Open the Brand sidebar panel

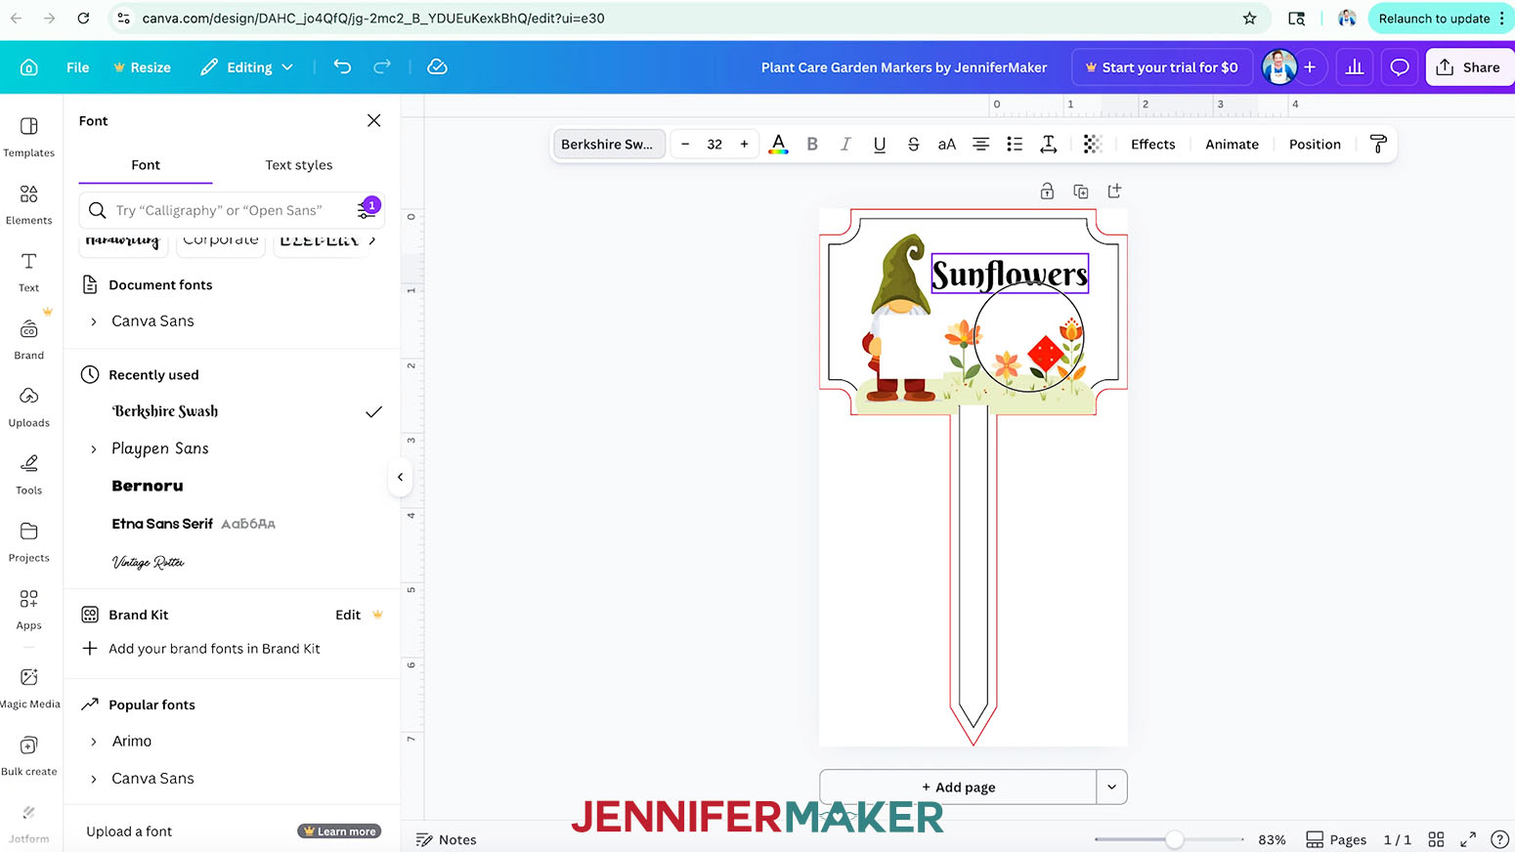[x=29, y=339]
